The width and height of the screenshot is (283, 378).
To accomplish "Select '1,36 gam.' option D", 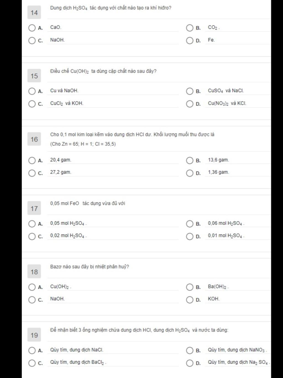I will pos(190,173).
